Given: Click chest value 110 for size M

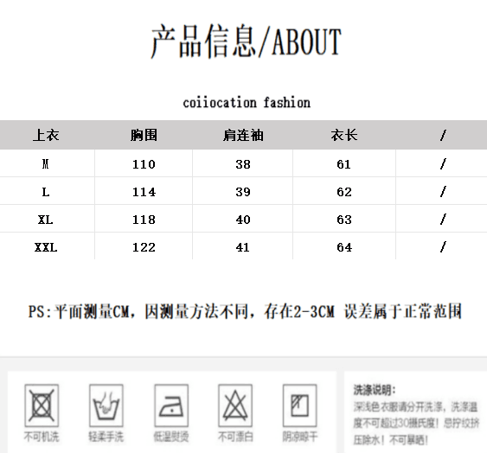Looking at the screenshot, I should [x=144, y=164].
